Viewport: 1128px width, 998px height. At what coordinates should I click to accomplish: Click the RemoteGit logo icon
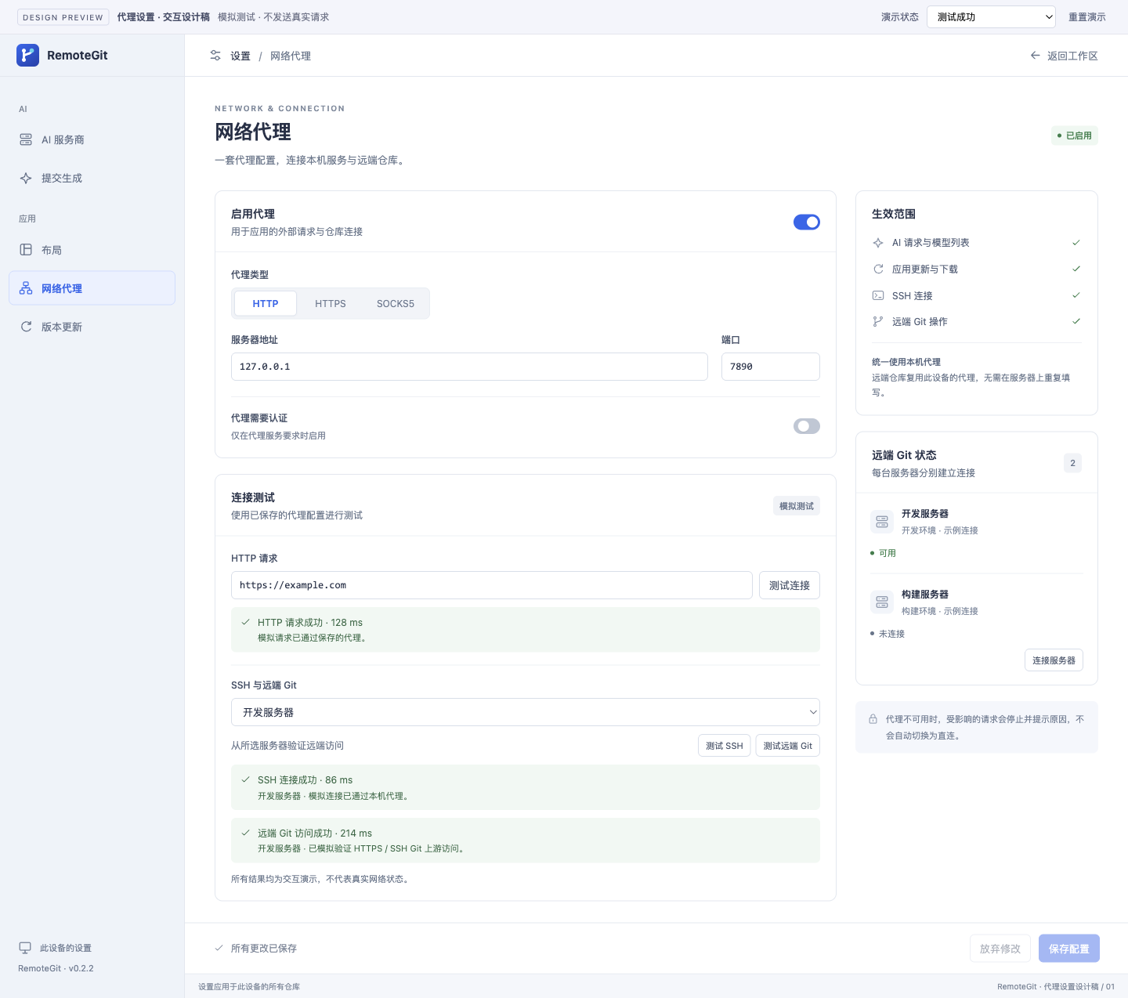[27, 55]
